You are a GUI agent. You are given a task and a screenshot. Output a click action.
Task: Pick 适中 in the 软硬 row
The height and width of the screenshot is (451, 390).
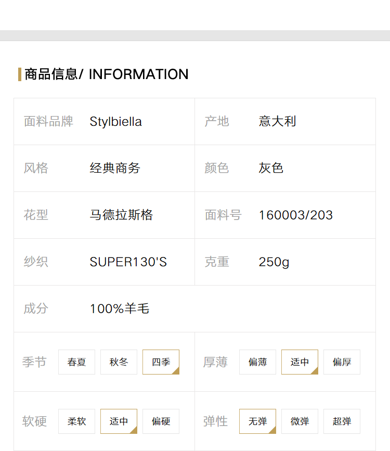tap(119, 421)
